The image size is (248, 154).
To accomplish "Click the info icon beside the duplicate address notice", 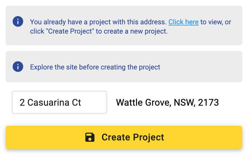I will (18, 22).
